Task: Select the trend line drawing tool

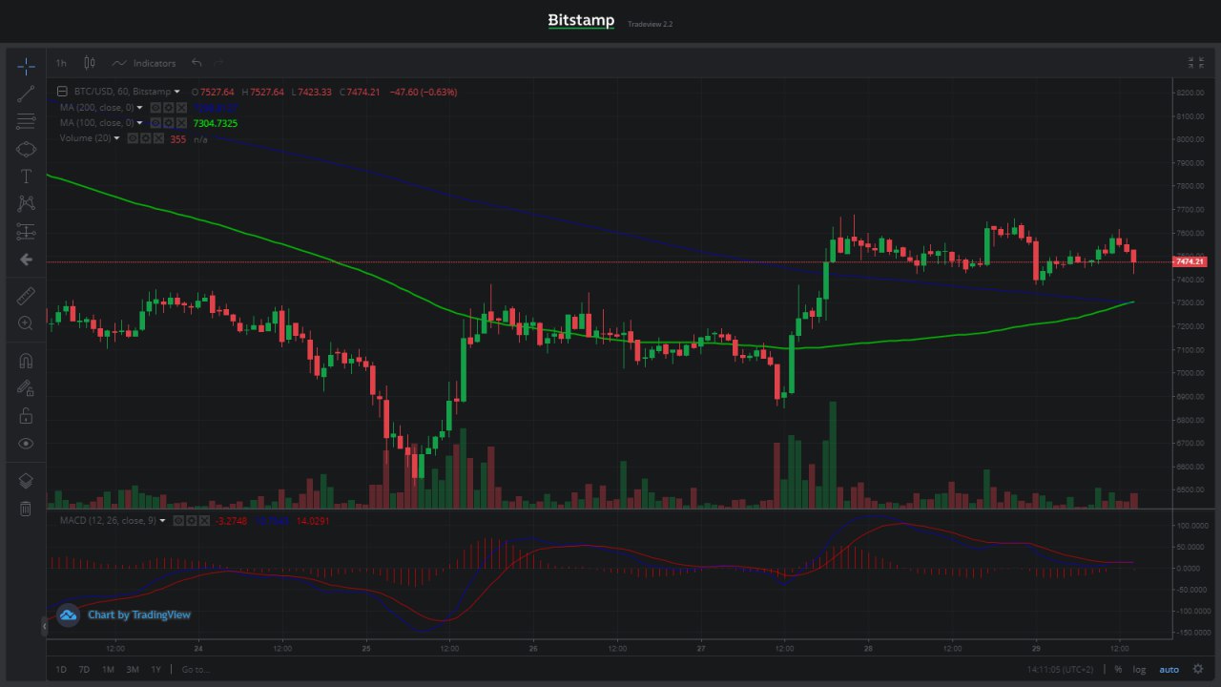Action: pos(26,94)
